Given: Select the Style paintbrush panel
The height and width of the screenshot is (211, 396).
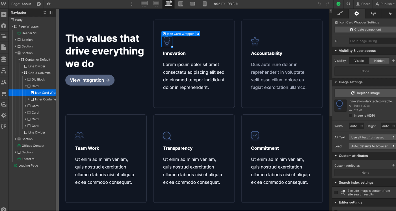Looking at the screenshot, I should point(340,13).
